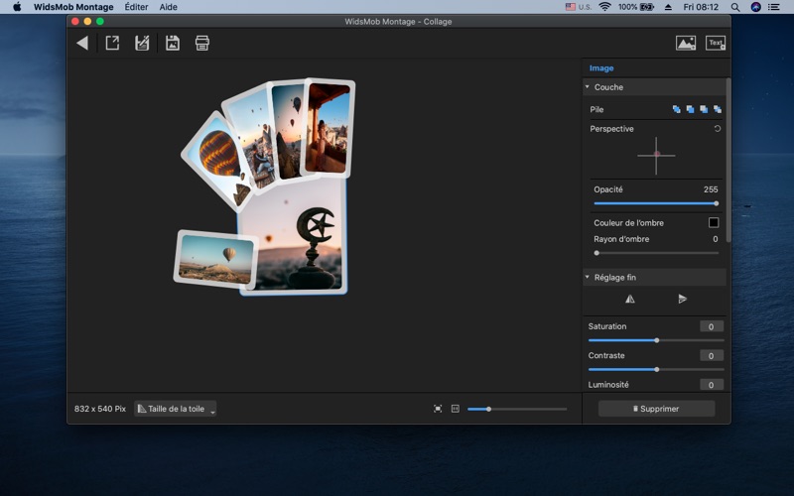Click Supprimer to delete the image
Image resolution: width=794 pixels, height=496 pixels.
click(656, 409)
